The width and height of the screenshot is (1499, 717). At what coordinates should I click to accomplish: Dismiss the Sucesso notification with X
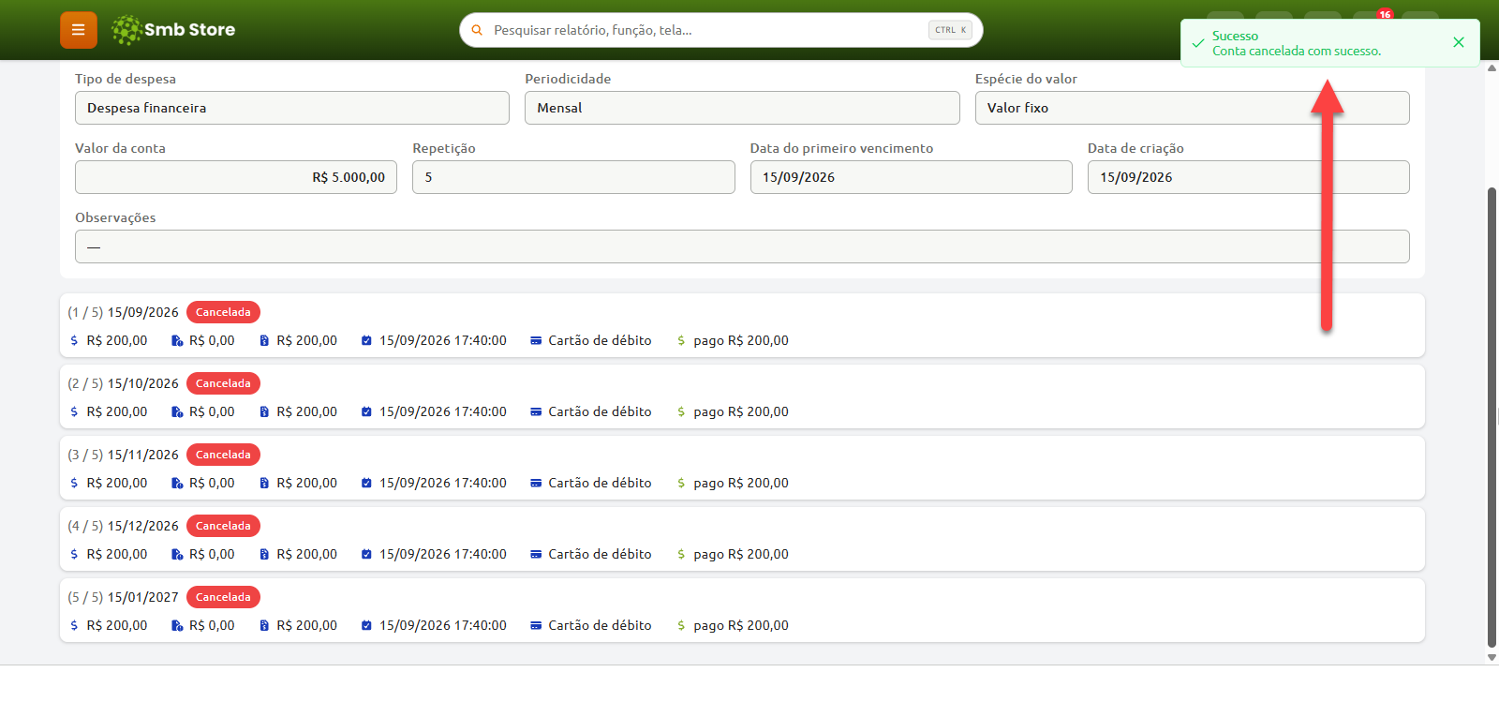pos(1459,42)
